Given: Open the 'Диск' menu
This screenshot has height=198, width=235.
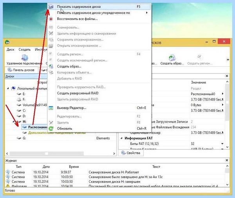Looking at the screenshot, I should click(x=10, y=50).
